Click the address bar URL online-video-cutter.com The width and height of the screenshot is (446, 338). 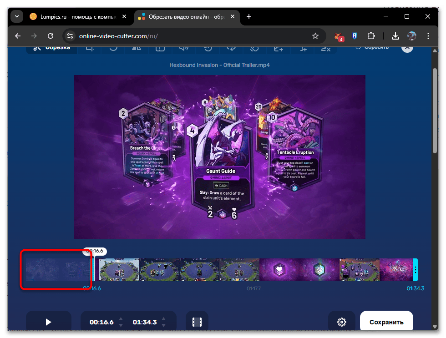[x=118, y=36]
